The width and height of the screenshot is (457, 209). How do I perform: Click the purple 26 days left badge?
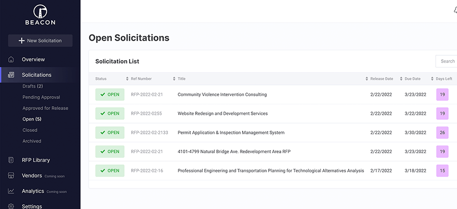coord(442,132)
